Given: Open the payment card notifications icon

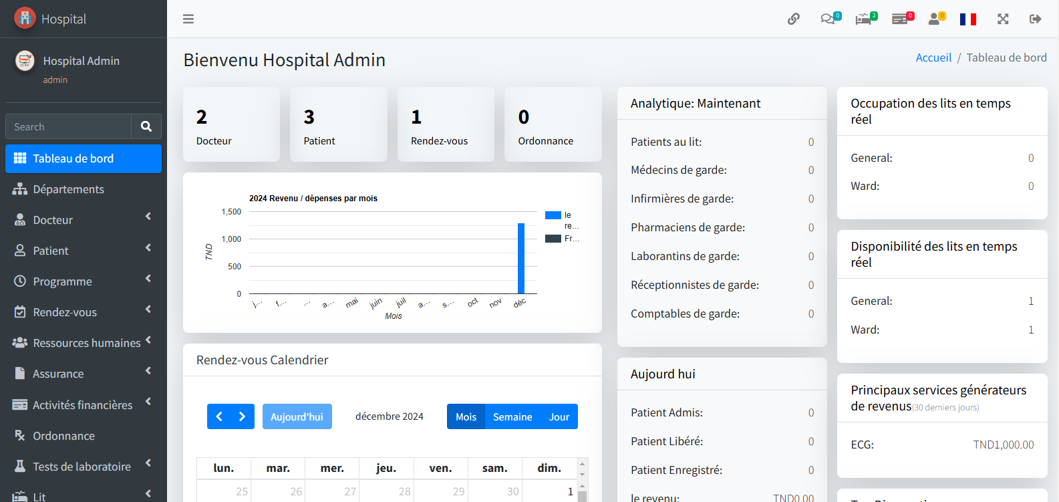Looking at the screenshot, I should coord(903,18).
